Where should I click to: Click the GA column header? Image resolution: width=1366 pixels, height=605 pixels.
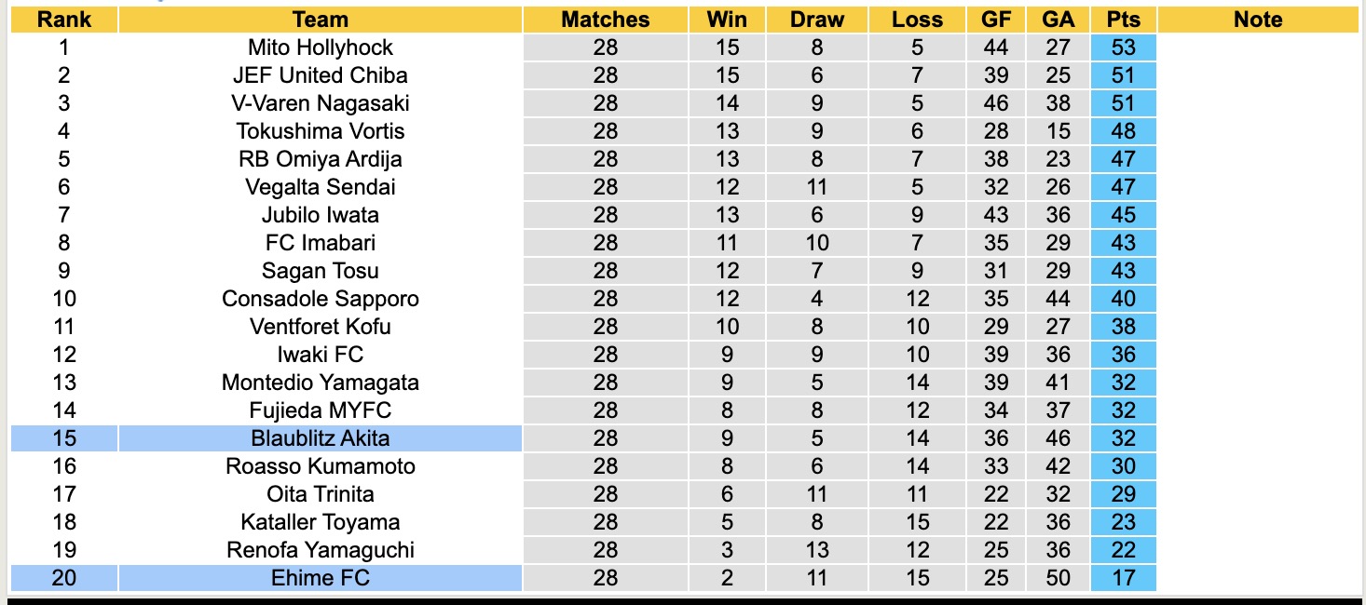[1059, 20]
